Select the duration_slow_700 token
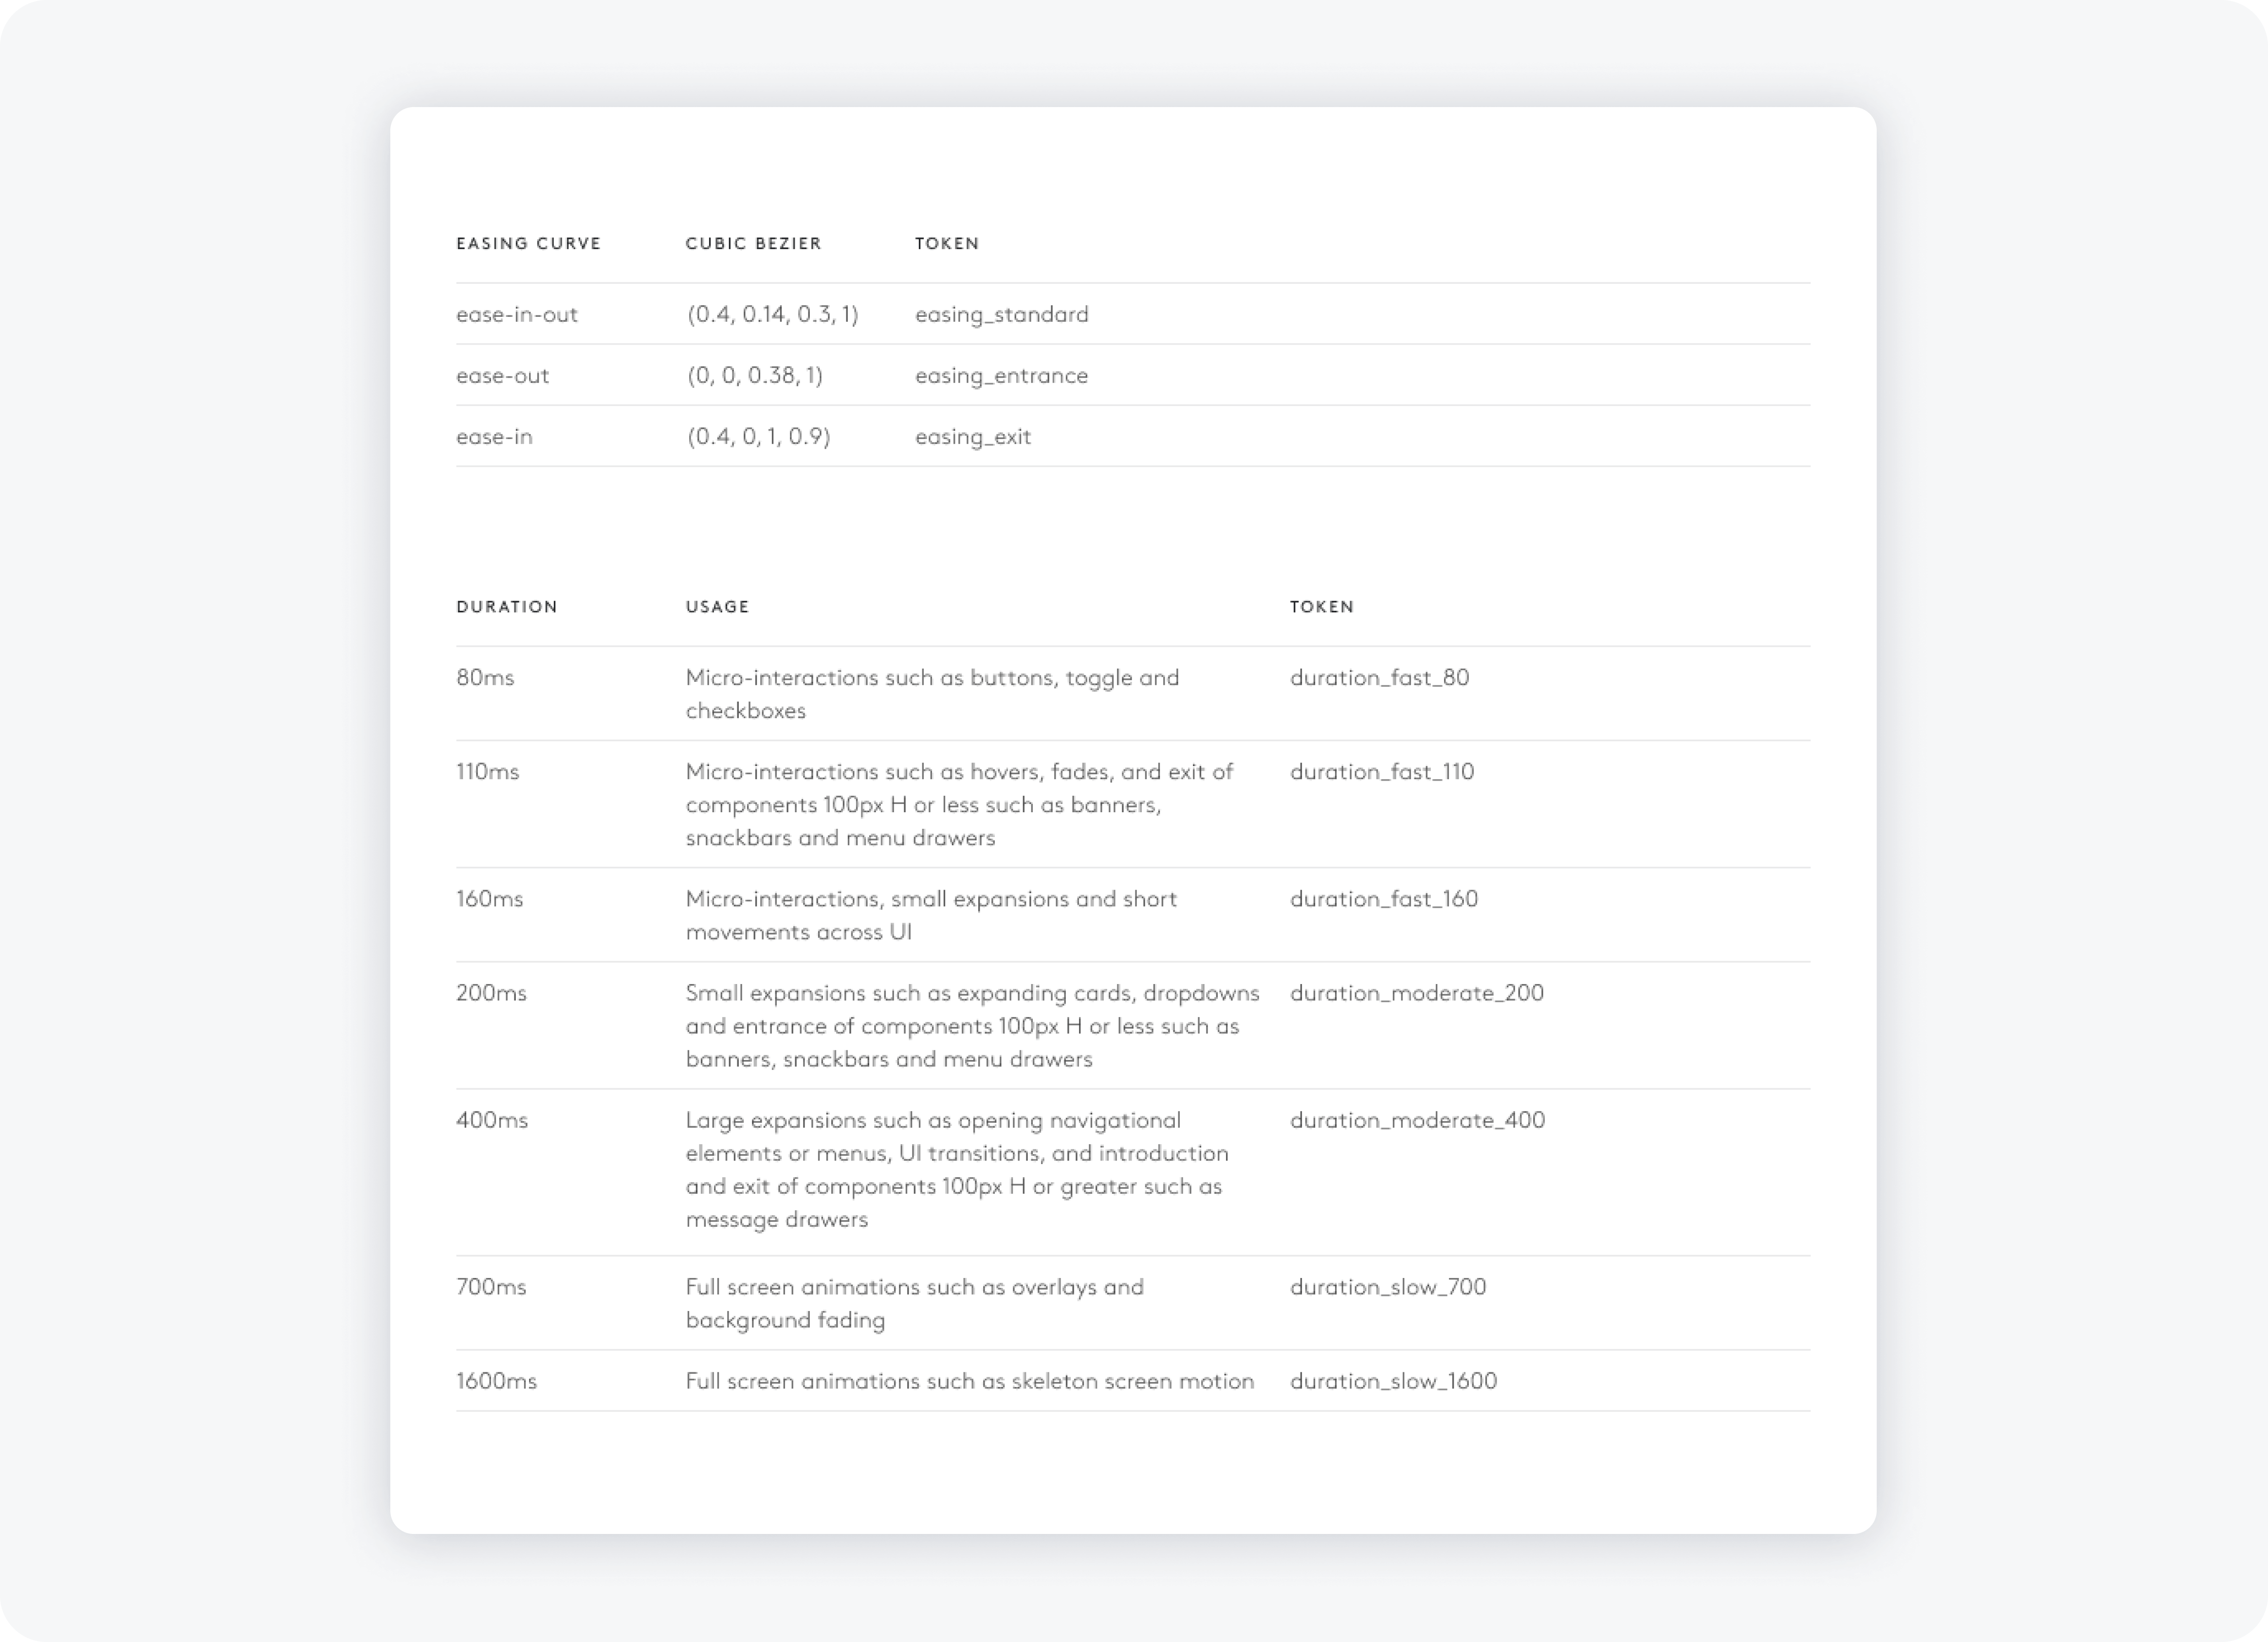 (1387, 1286)
